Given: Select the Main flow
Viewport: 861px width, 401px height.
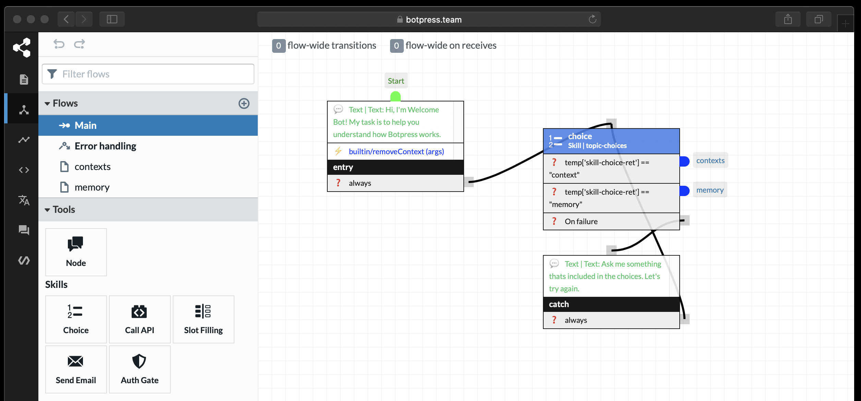Looking at the screenshot, I should pos(148,125).
